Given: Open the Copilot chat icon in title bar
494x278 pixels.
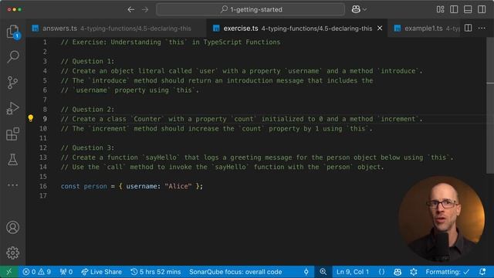Looking at the screenshot, I should [356, 9].
